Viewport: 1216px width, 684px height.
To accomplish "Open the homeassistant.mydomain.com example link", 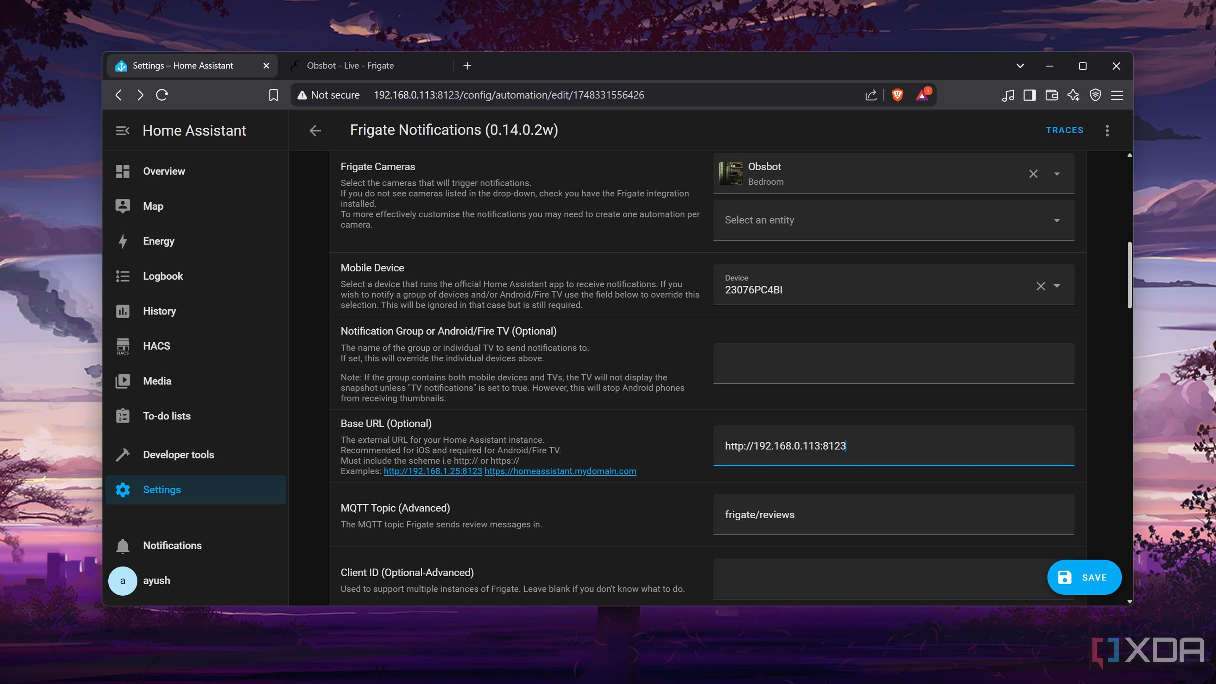I will pyautogui.click(x=560, y=471).
